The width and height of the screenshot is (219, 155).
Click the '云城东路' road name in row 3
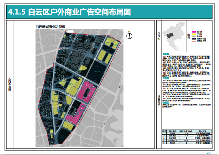(173, 138)
